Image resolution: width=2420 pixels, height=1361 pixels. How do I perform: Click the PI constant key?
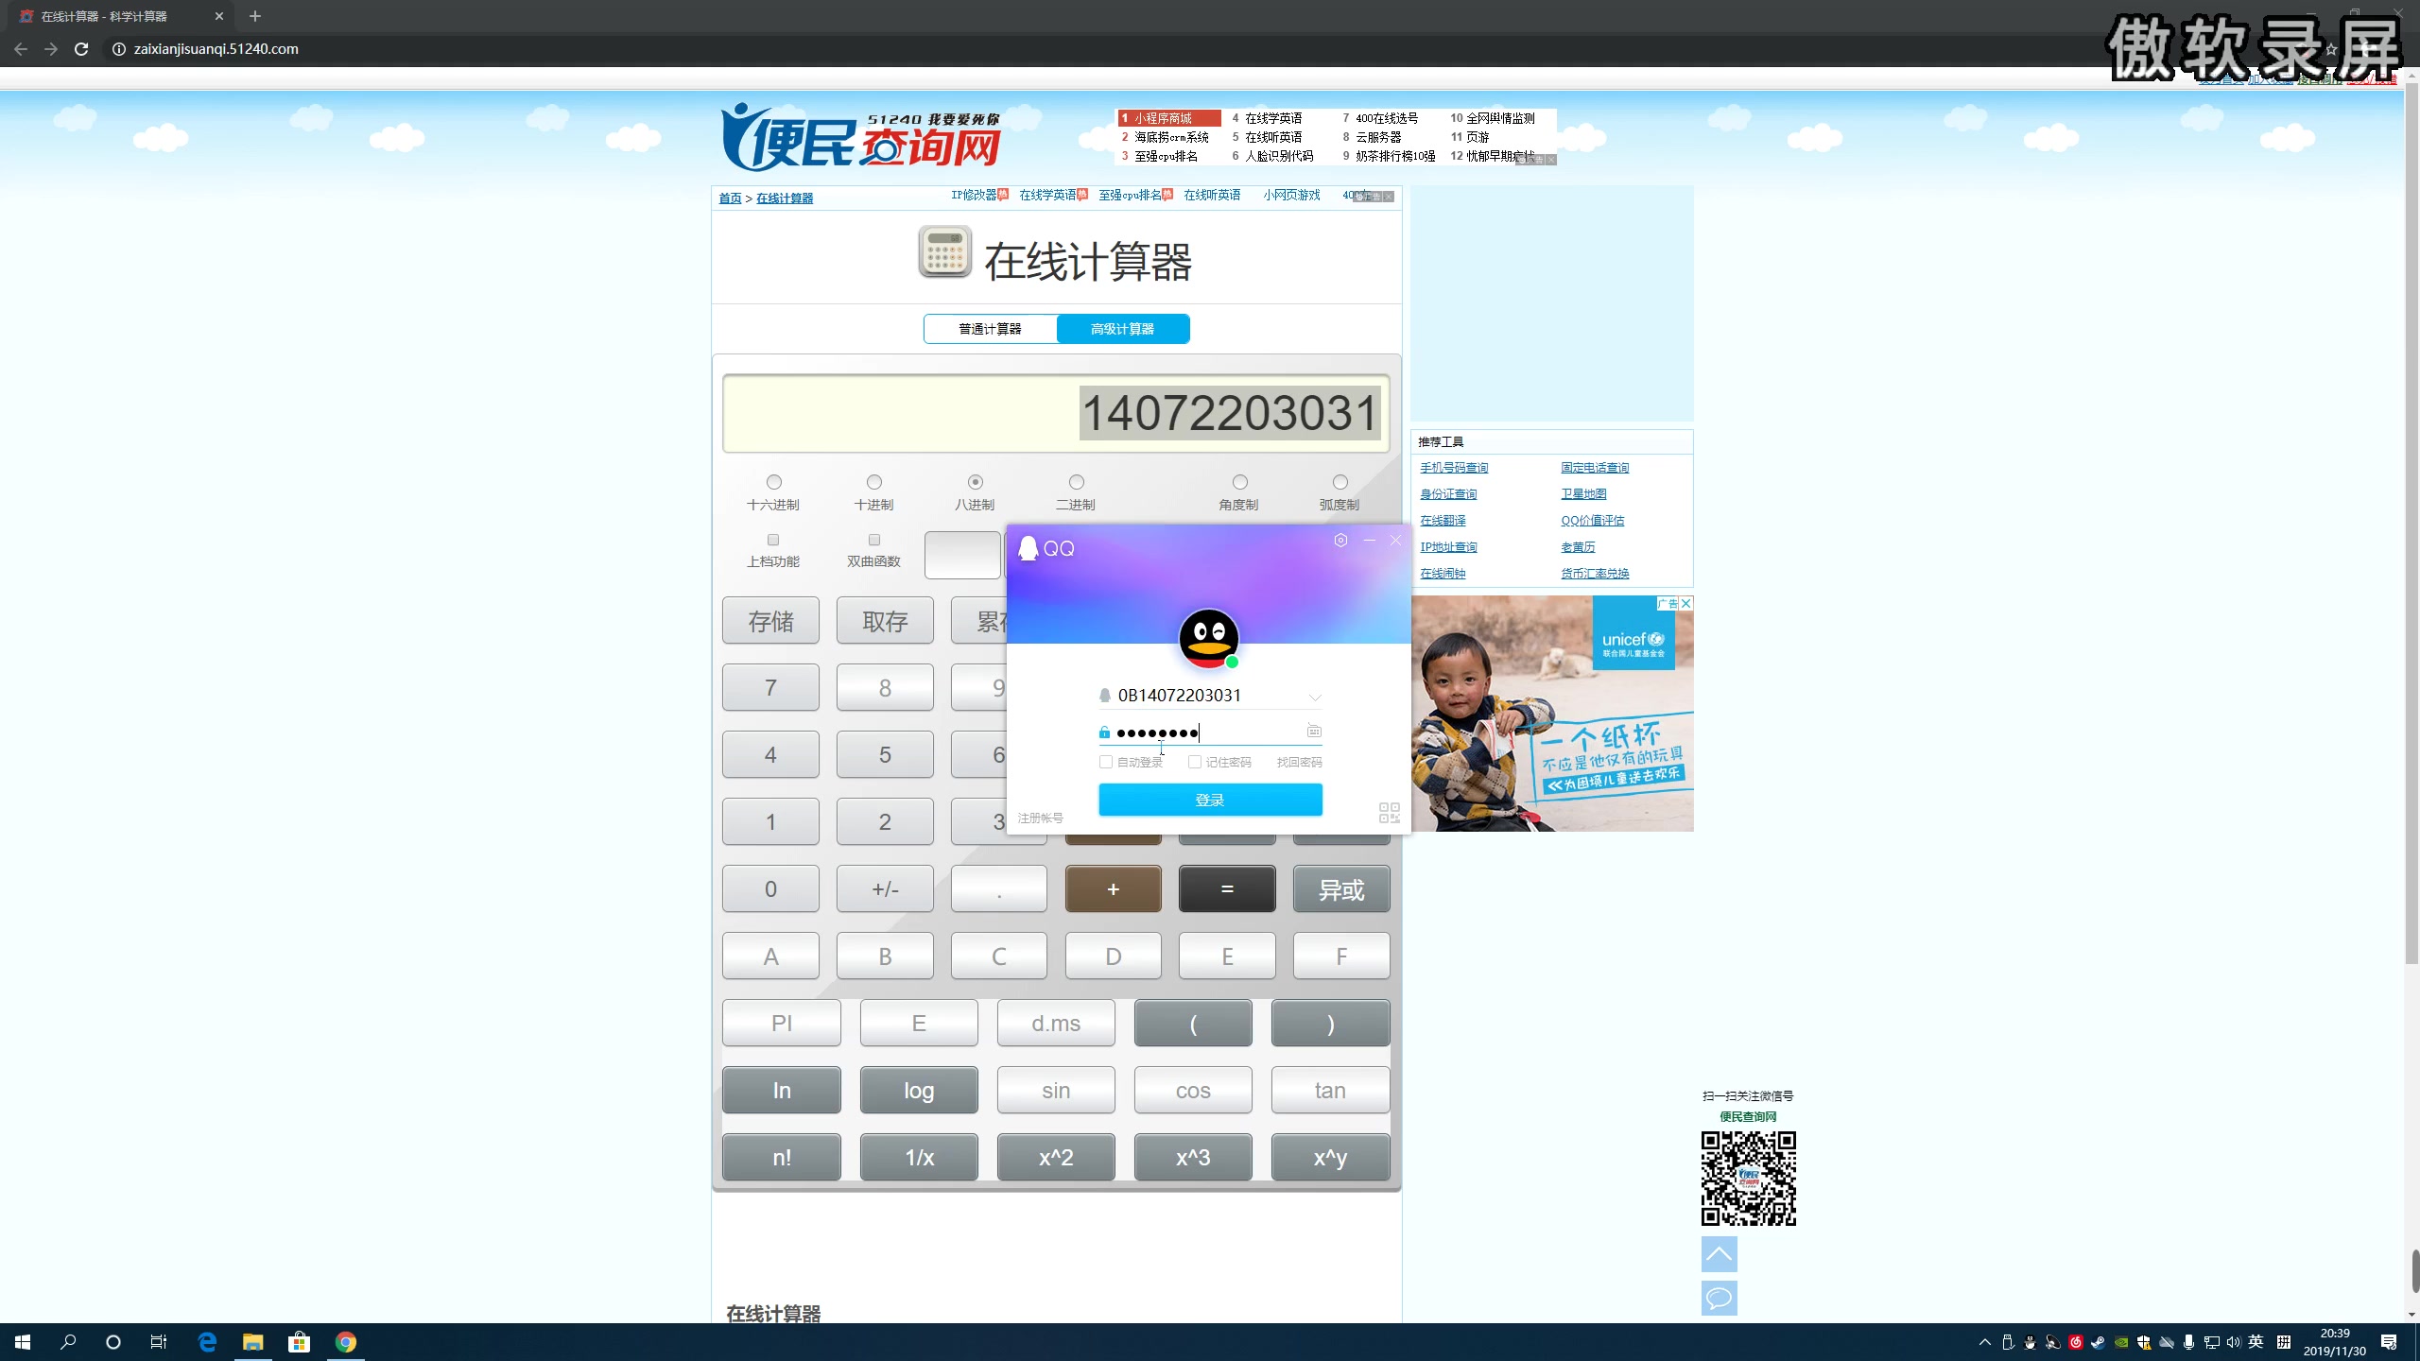point(782,1024)
